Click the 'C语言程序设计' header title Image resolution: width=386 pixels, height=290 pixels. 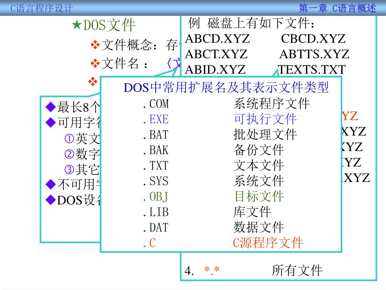point(41,8)
